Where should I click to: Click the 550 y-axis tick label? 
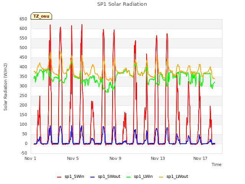pos(23,38)
